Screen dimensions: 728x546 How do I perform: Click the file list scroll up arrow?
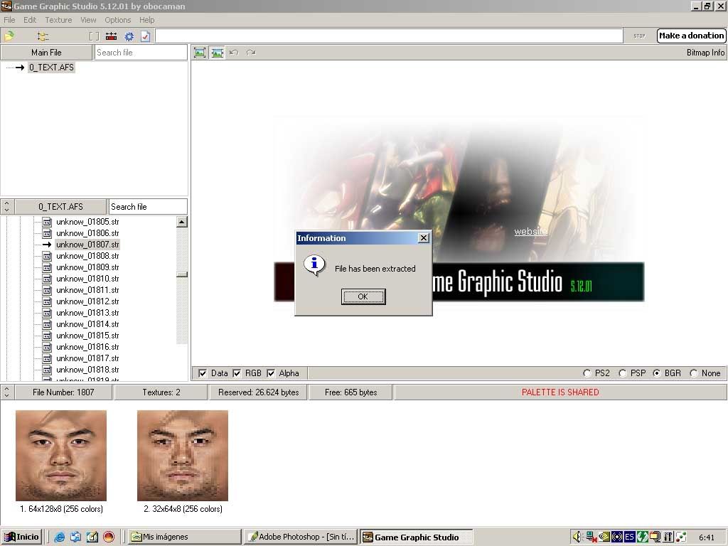[182, 222]
